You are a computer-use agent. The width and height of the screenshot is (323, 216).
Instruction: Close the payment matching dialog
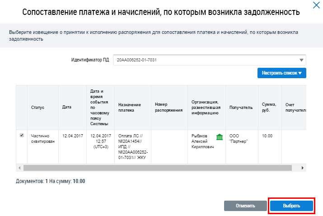315,5
